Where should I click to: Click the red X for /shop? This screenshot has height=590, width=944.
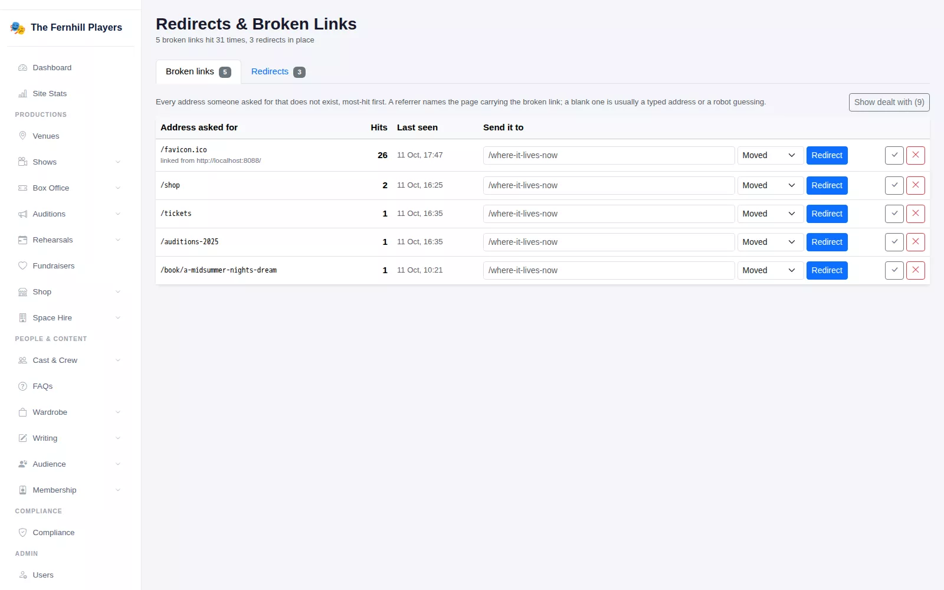pos(916,185)
